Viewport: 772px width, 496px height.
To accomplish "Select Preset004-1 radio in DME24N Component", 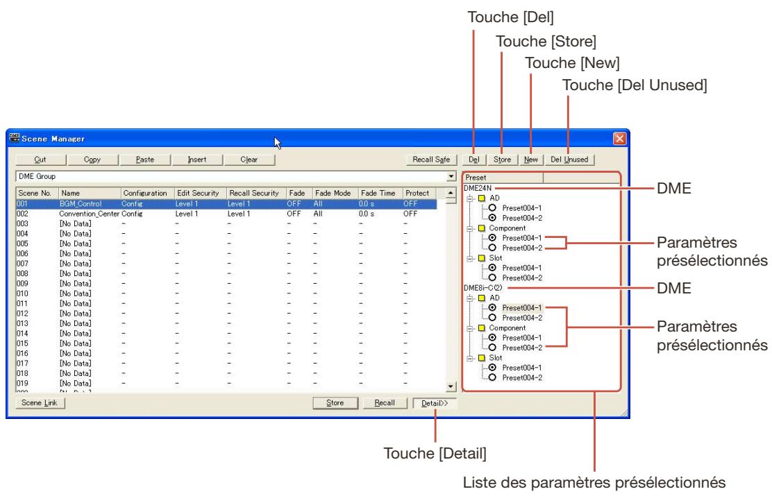I will (x=492, y=238).
